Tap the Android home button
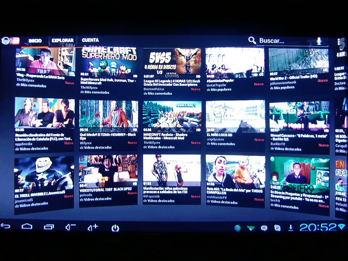 27,226
